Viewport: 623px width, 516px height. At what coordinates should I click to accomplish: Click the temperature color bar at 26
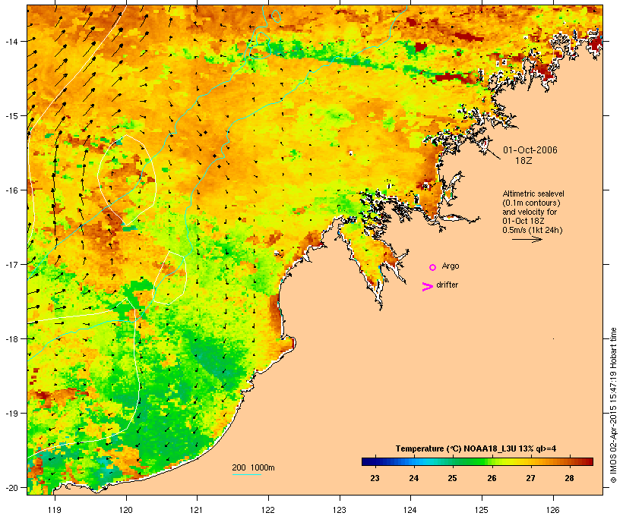[492, 461]
